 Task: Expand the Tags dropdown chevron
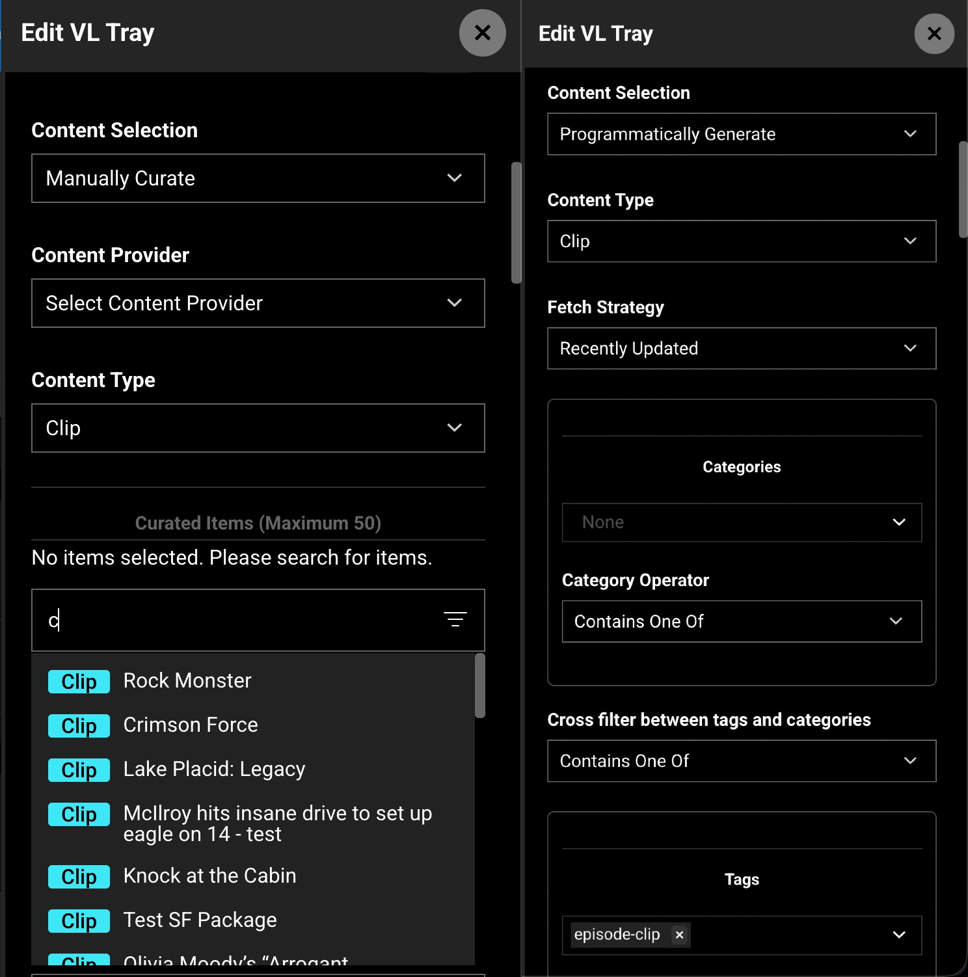(x=899, y=935)
